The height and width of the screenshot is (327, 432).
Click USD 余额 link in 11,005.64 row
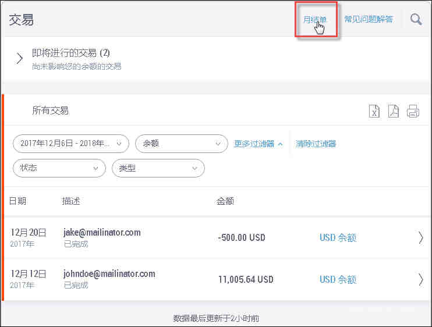click(338, 280)
